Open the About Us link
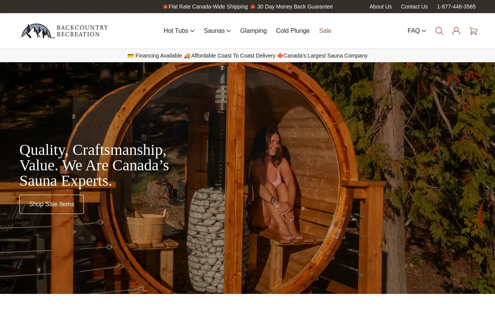Viewport: 495px width, 309px height. pyautogui.click(x=381, y=7)
